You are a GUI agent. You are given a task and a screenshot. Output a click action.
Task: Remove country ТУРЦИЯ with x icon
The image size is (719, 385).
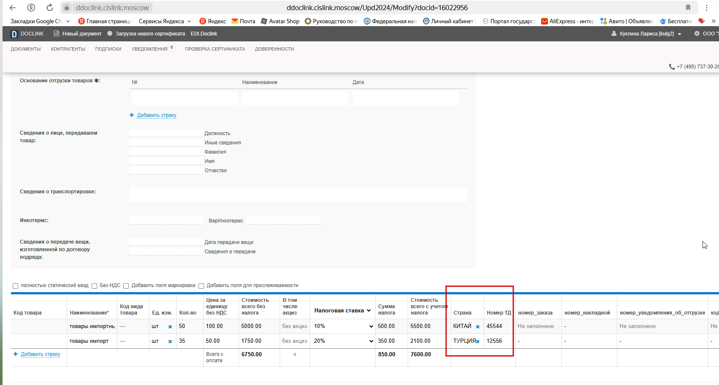click(478, 342)
